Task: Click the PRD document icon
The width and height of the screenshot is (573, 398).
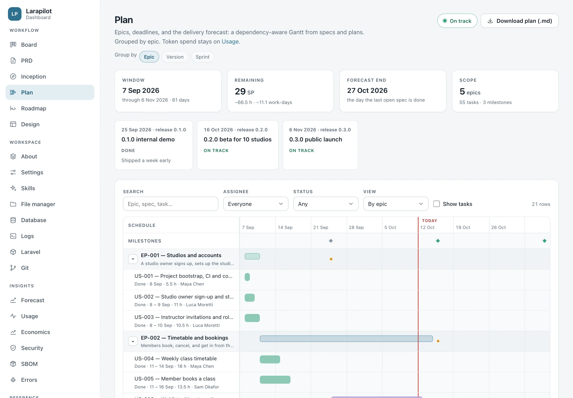Action: pyautogui.click(x=13, y=60)
